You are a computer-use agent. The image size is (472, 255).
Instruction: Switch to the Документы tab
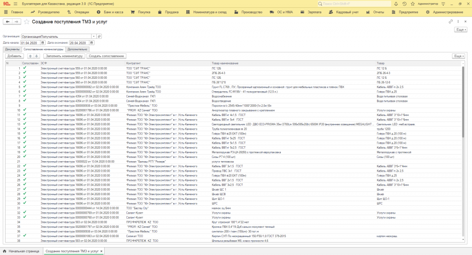(x=12, y=49)
